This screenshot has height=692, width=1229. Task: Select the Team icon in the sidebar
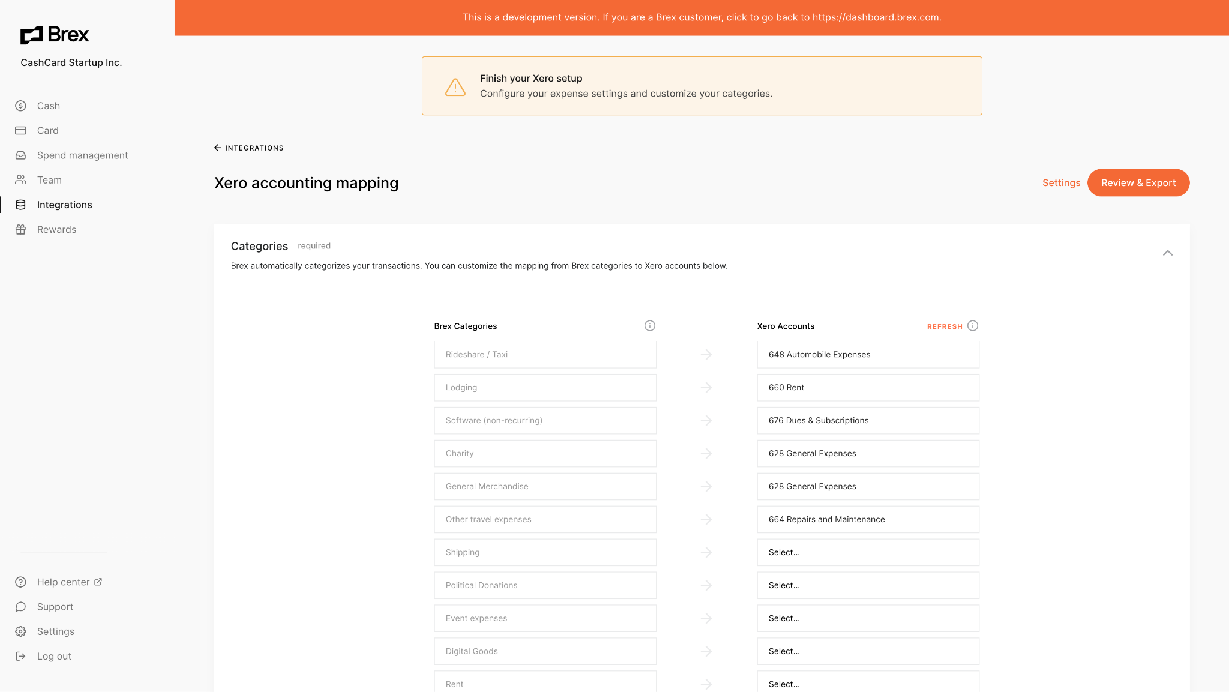click(x=20, y=179)
